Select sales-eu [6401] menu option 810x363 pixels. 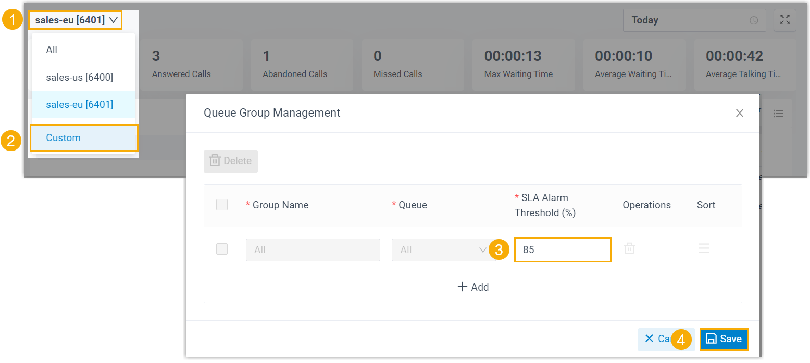79,104
